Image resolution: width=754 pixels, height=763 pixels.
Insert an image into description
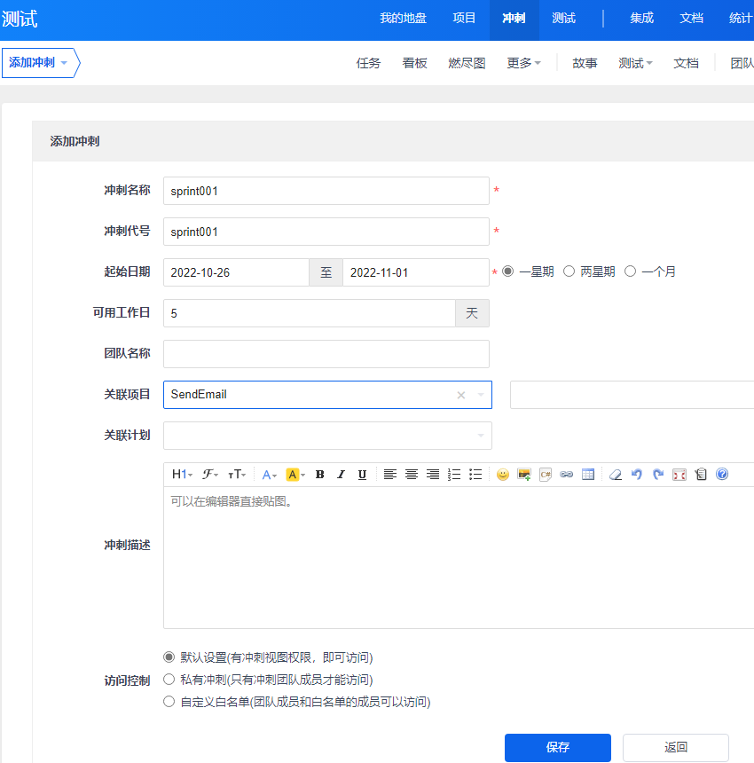tap(524, 475)
